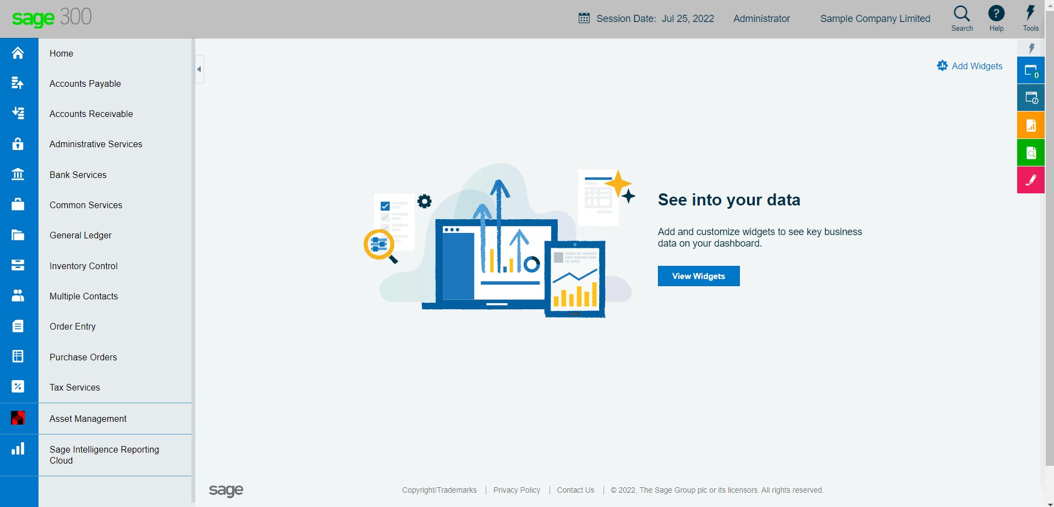Open Sage Intelligence Reporting Cloud menu
1054x507 pixels.
click(104, 455)
